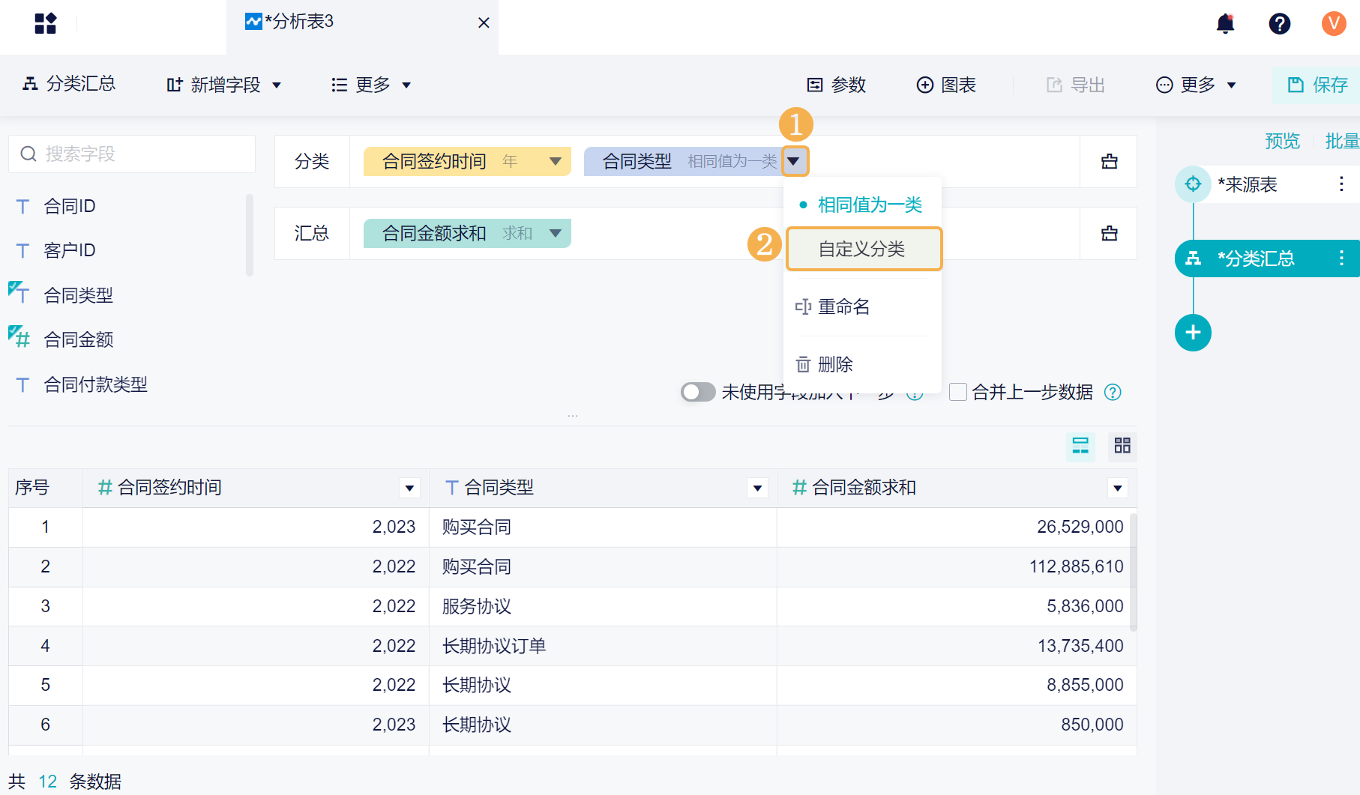Check the 合并上一步数据 checkbox
The height and width of the screenshot is (795, 1360).
(x=957, y=392)
